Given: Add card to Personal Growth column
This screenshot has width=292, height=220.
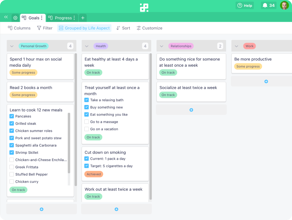Looking at the screenshot, I should (x=41, y=209).
